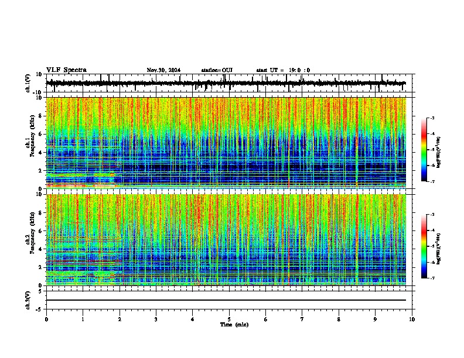Click time axis tick label "1"
464x358 pixels.
(83, 319)
